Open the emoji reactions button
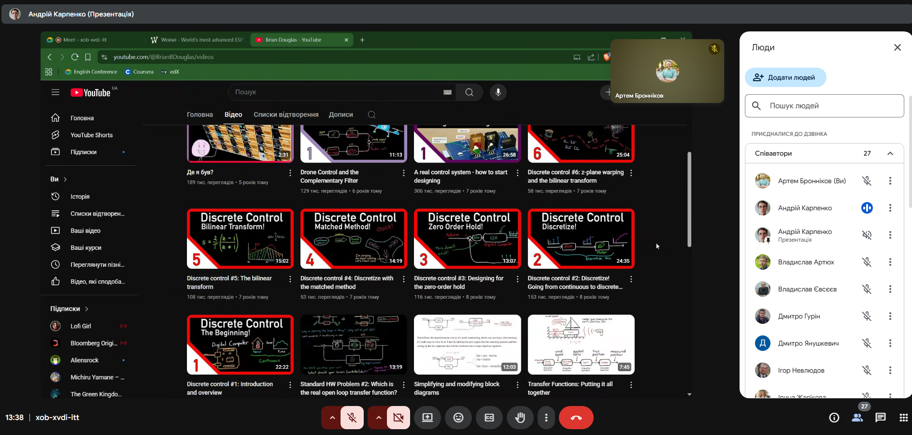The image size is (912, 435). 458,418
